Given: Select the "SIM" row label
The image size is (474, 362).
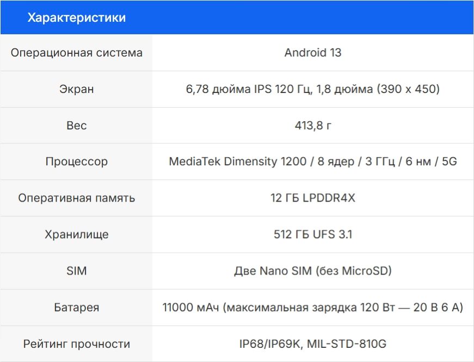Looking at the screenshot, I should 77,271.
